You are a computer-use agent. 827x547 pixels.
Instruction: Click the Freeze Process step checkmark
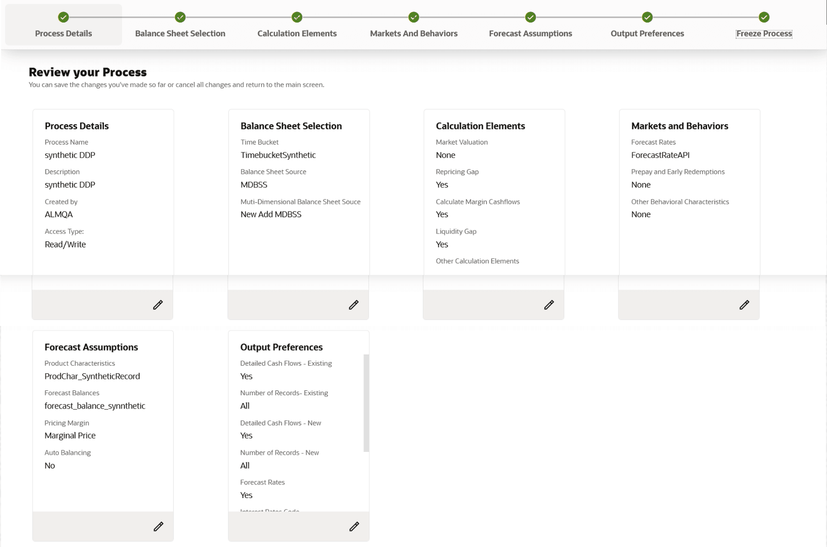(x=764, y=17)
